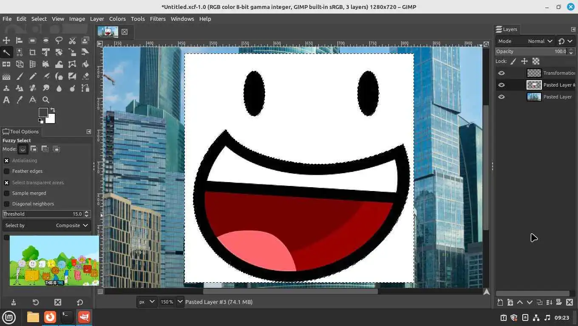This screenshot has height=326, width=578.
Task: Toggle lock pixels brush icon
Action: [513, 61]
